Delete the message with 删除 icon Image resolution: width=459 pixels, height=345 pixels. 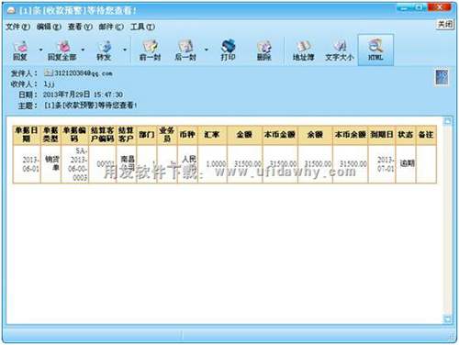pyautogui.click(x=263, y=50)
